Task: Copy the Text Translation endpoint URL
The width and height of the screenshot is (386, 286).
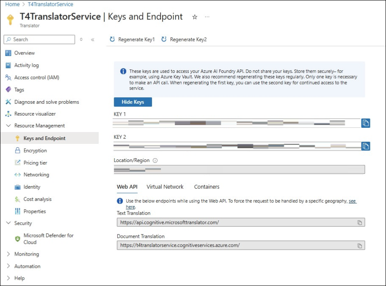Action: 360,223
